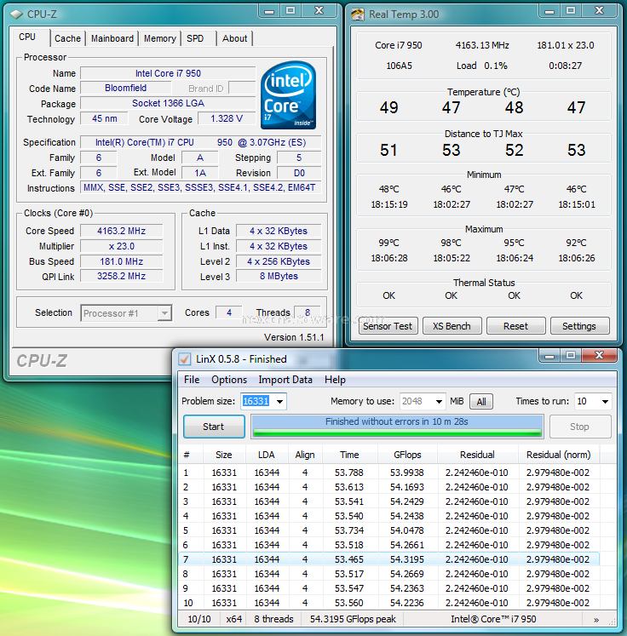Viewport: 627px width, 636px height.
Task: Click the 4163.13 MHz reading in Real Temp
Action: point(482,45)
